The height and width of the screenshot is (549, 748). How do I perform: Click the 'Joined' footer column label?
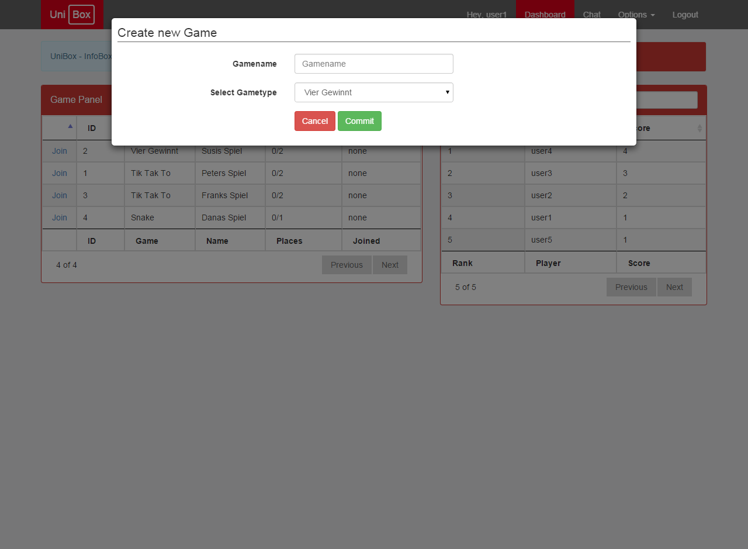tap(366, 241)
